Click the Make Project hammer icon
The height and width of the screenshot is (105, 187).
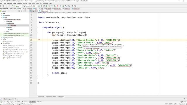click(12, 6)
